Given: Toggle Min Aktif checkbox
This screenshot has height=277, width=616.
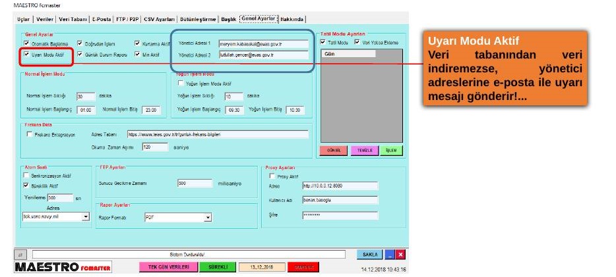Looking at the screenshot, I should click(137, 55).
